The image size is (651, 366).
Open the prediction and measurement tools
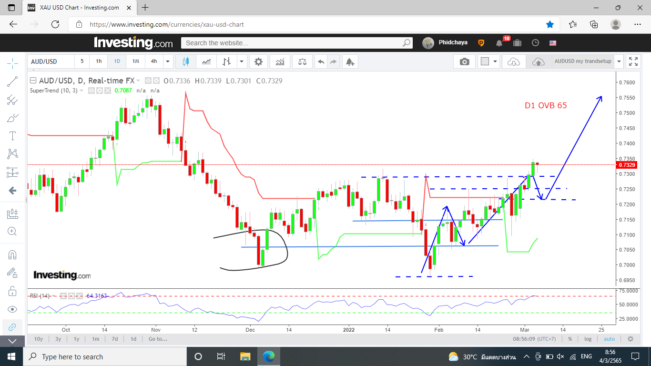tap(12, 172)
